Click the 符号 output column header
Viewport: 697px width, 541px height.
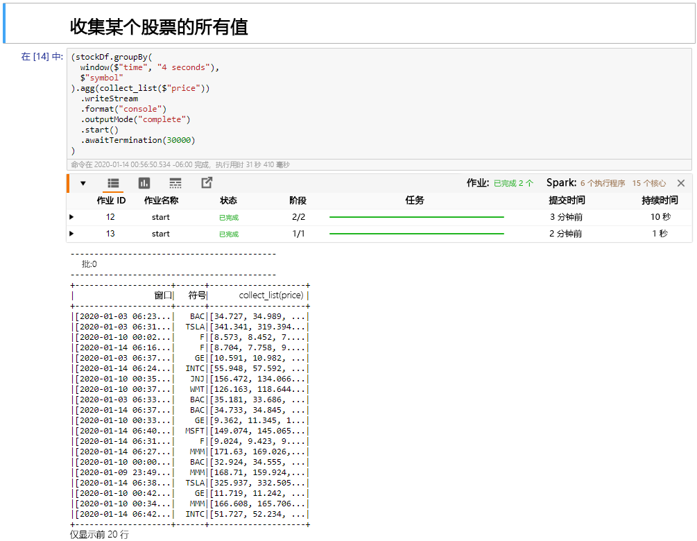click(198, 295)
